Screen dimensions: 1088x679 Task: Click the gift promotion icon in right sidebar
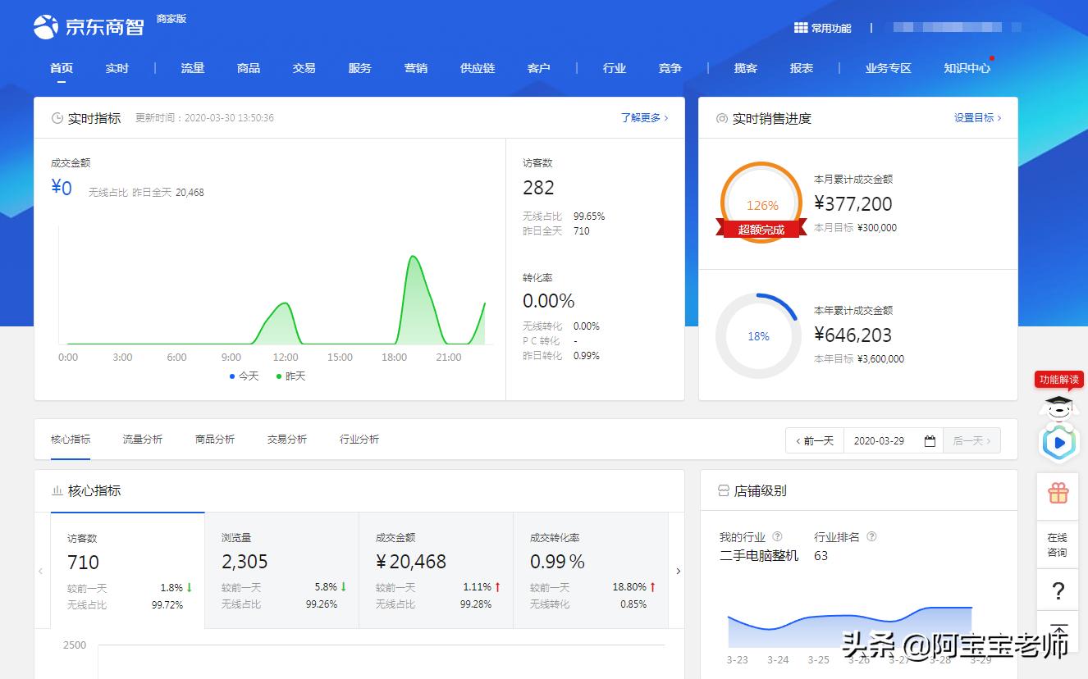(1058, 494)
